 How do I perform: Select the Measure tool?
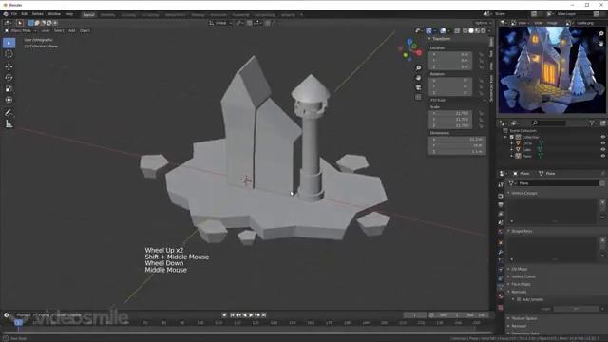pos(9,124)
